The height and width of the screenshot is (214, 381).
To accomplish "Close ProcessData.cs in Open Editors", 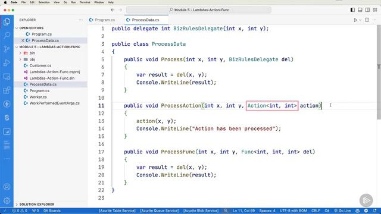I will click(x=23, y=40).
